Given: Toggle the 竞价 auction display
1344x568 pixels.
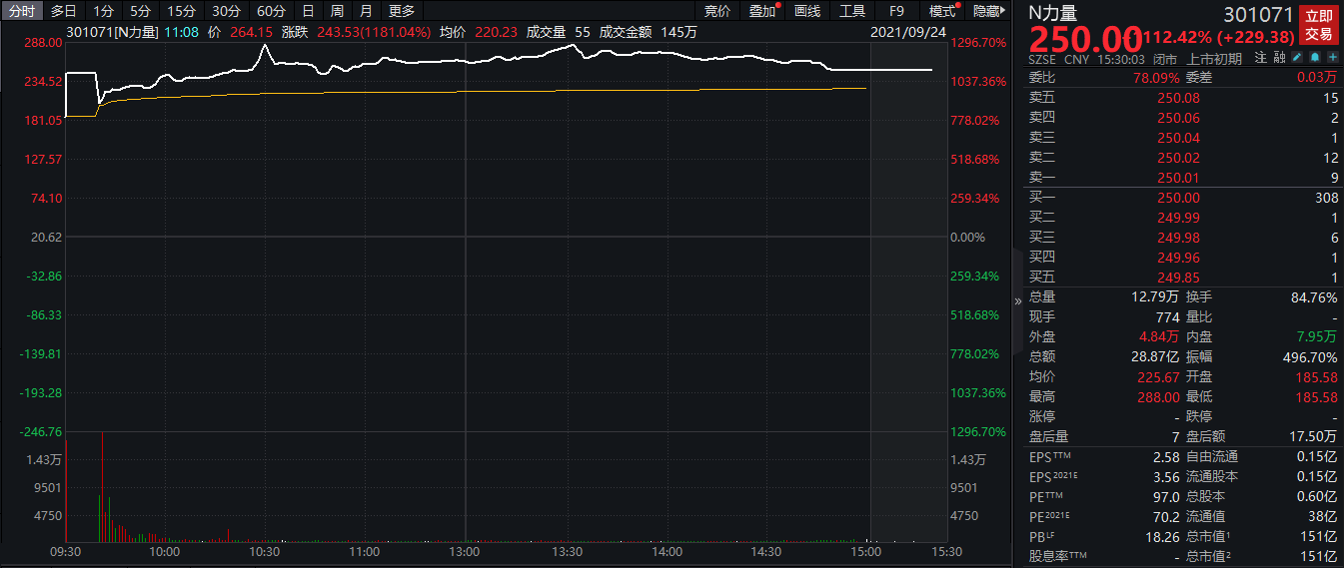Looking at the screenshot, I should (716, 11).
